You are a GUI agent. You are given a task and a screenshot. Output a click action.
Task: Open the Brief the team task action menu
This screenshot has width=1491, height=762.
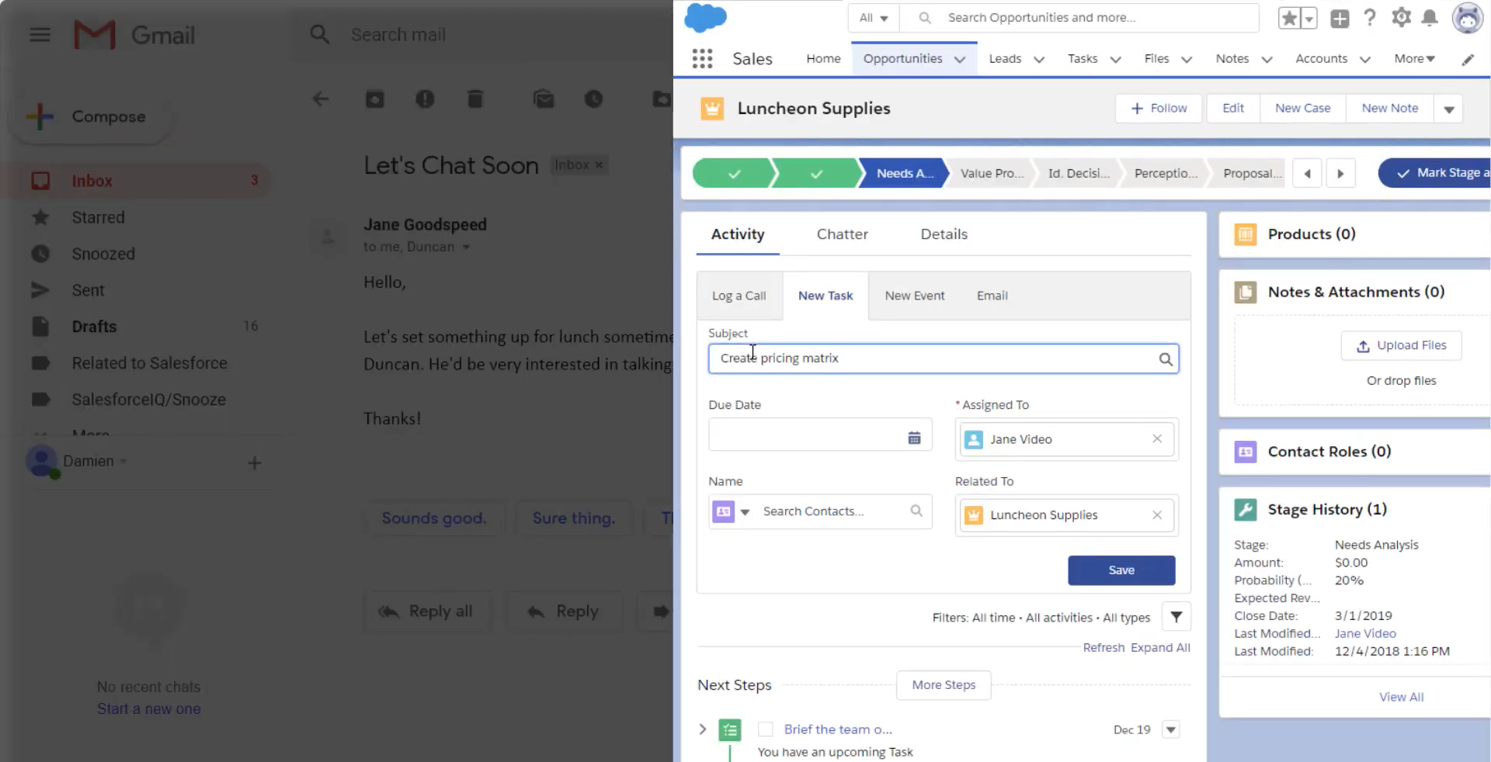coord(1171,730)
